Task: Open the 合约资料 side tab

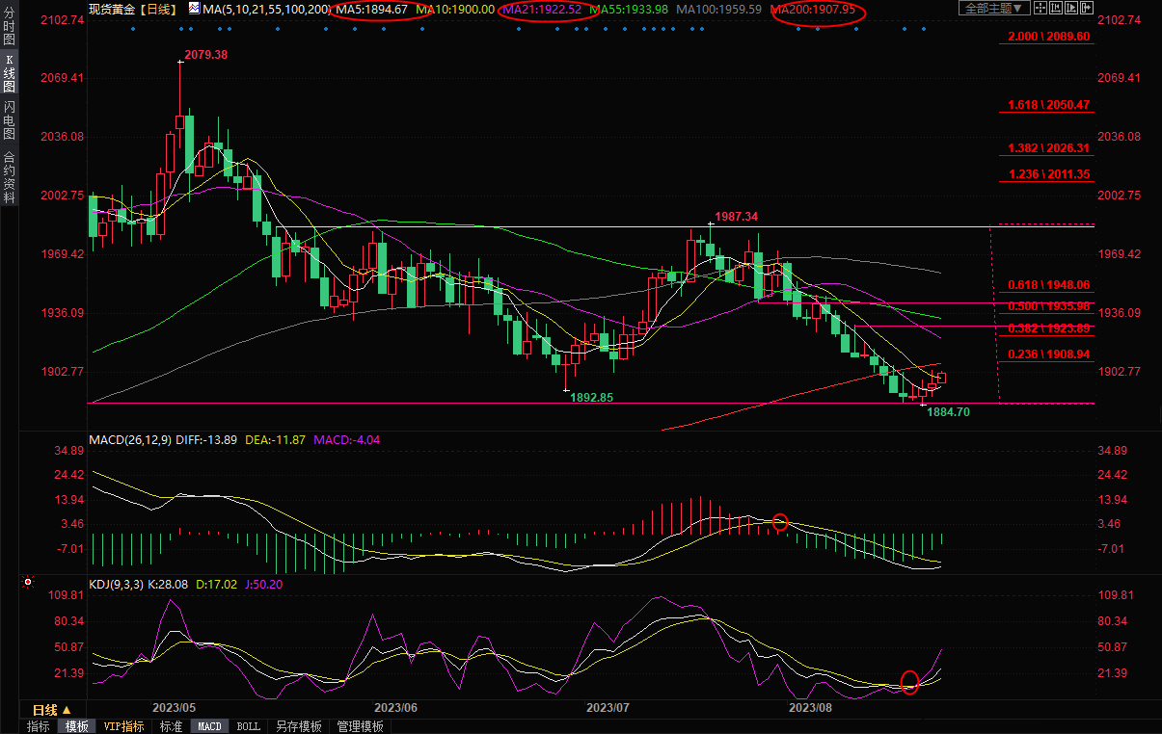Action: click(x=10, y=177)
